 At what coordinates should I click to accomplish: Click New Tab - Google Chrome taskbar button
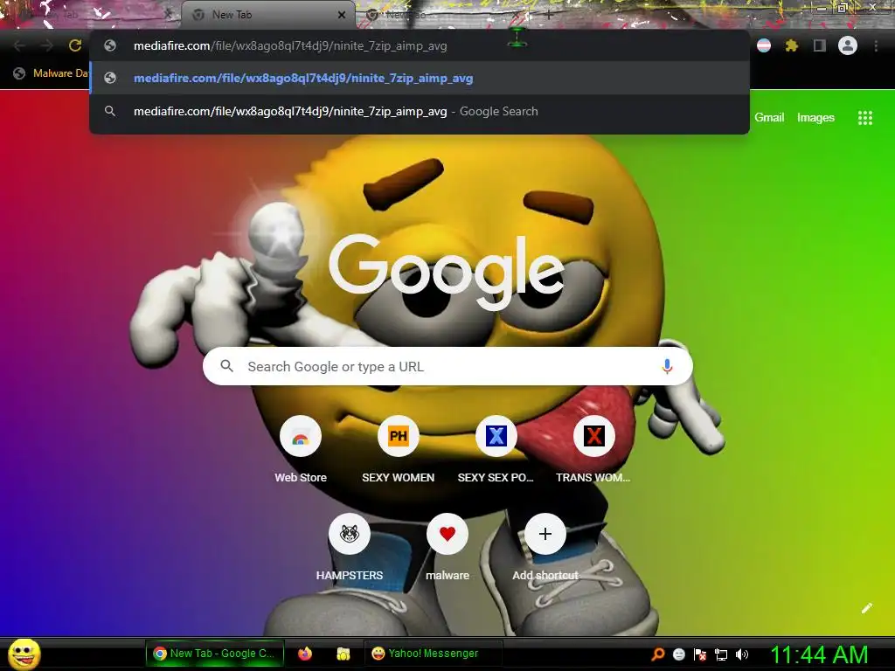coord(215,654)
